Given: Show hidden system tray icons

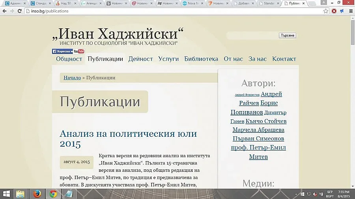Looking at the screenshot, I should point(297,194).
